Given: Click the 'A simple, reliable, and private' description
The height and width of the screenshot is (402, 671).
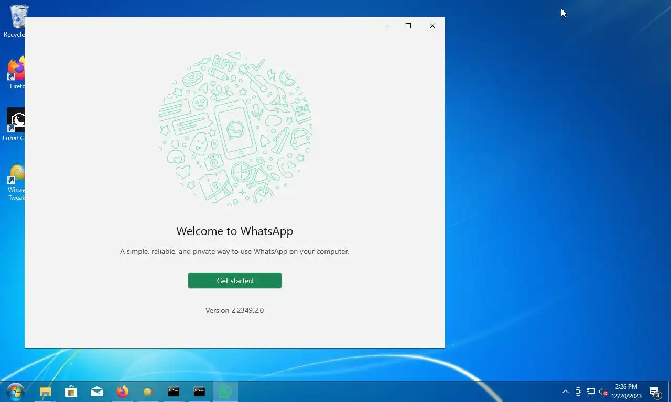Looking at the screenshot, I should point(234,251).
